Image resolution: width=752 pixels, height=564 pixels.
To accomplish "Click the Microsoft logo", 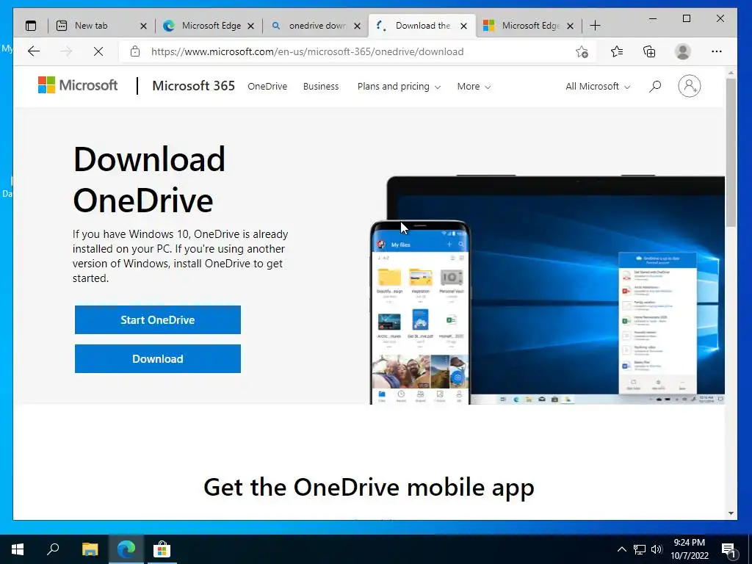I will 78,85.
